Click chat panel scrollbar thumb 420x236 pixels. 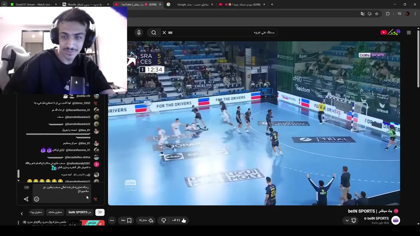tap(18, 174)
